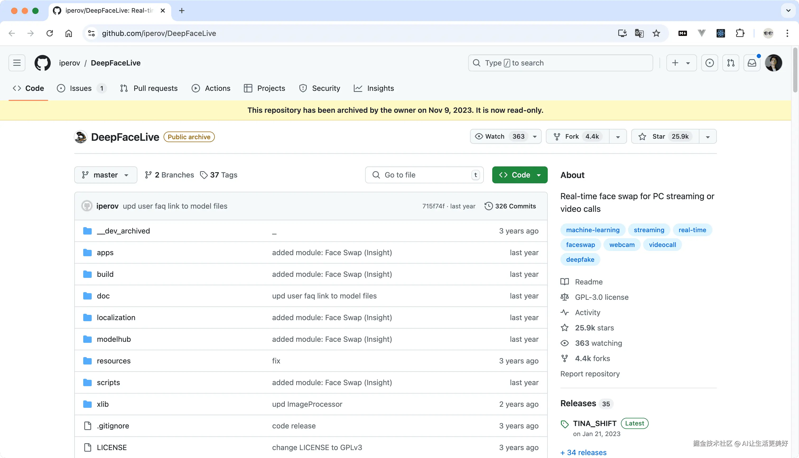Viewport: 799px width, 458px height.
Task: Open the browser extensions puzzle icon
Action: (740, 33)
